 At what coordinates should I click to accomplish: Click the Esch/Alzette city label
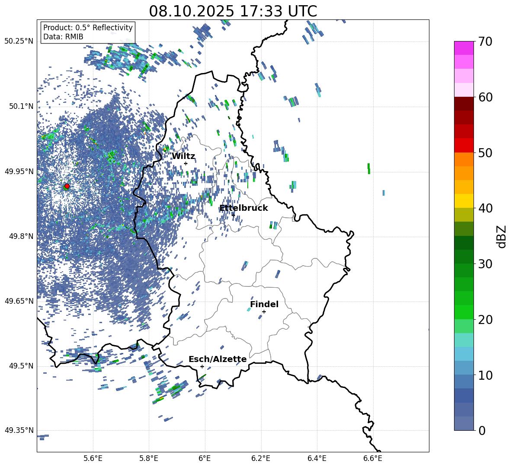coord(218,359)
